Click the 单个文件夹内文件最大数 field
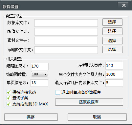 (114, 74)
